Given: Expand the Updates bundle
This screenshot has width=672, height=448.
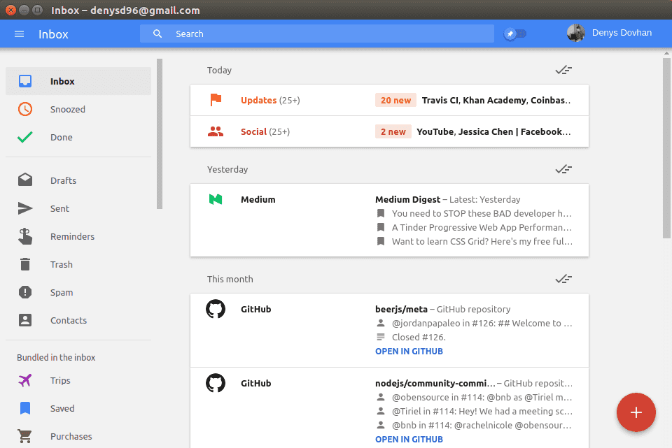Looking at the screenshot, I should click(x=390, y=100).
